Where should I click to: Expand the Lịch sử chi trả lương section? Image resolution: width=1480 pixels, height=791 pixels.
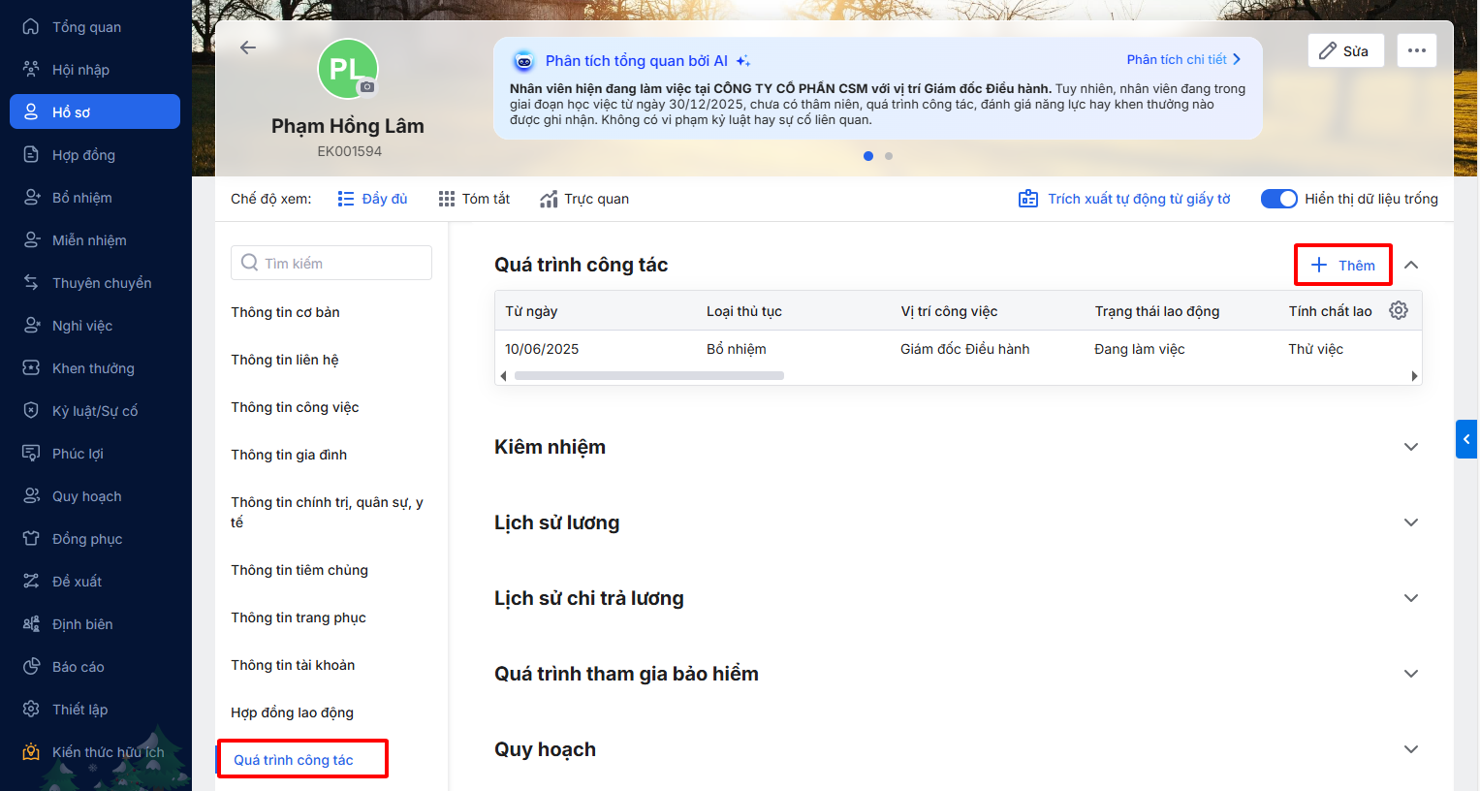click(x=1411, y=598)
